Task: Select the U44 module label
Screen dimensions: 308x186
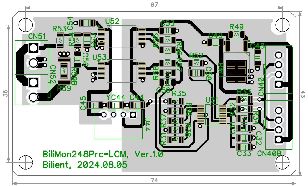Action: pos(147,124)
